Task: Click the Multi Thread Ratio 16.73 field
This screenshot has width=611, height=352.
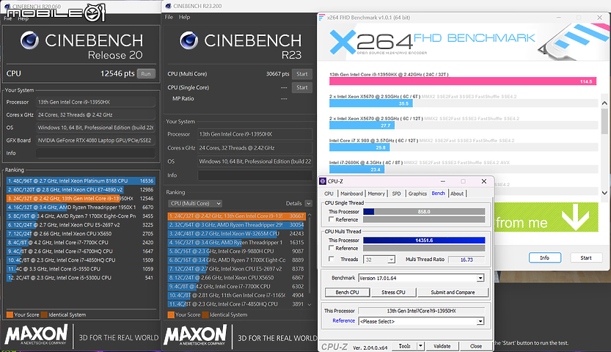Action: tap(467, 260)
